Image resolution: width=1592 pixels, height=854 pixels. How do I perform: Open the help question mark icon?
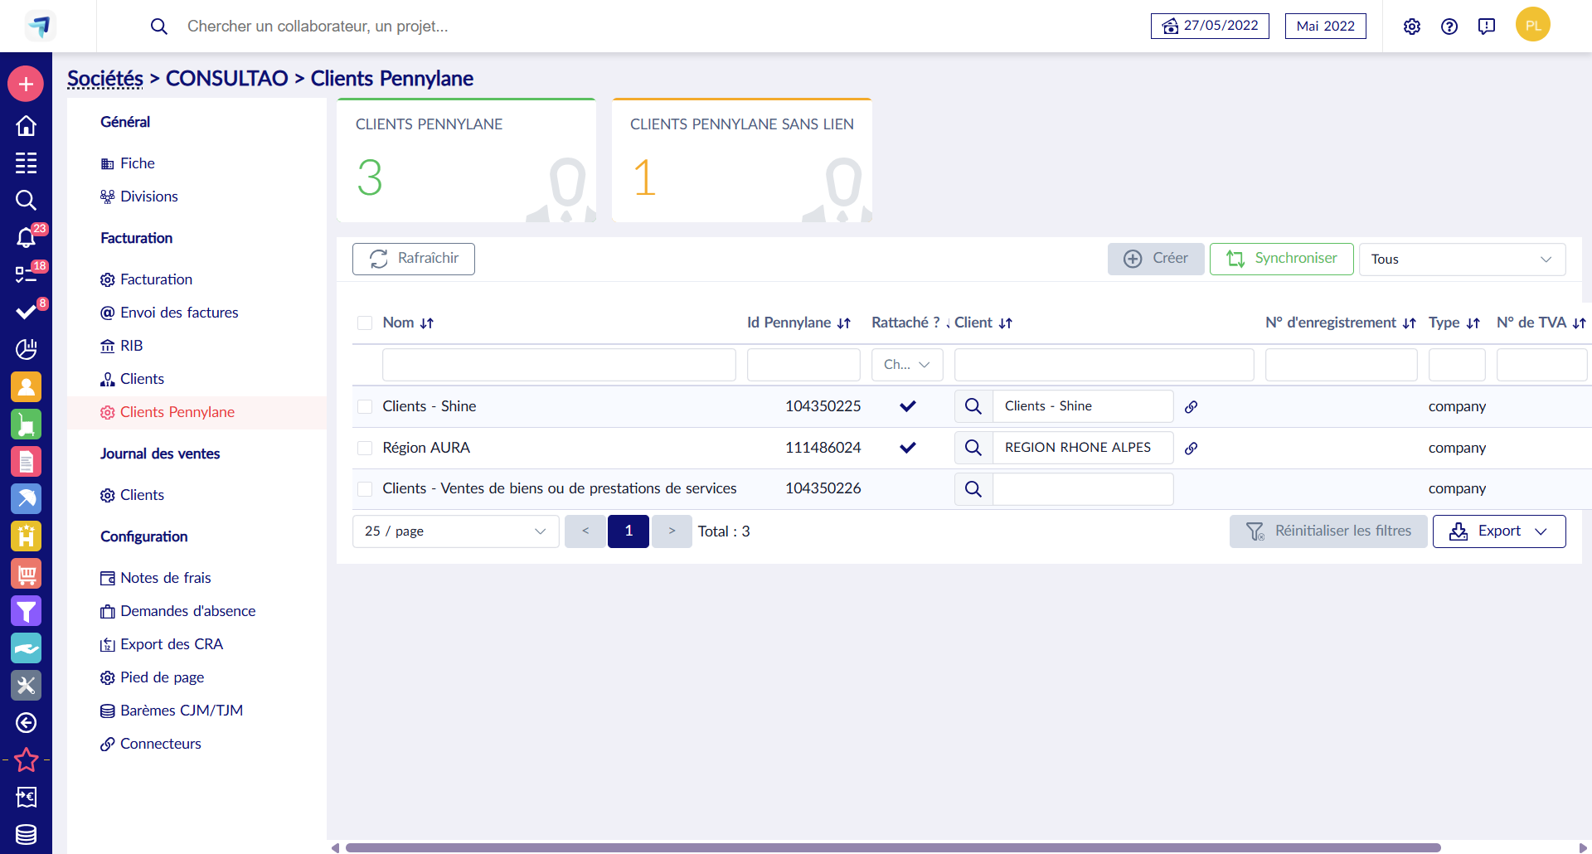[x=1449, y=27]
